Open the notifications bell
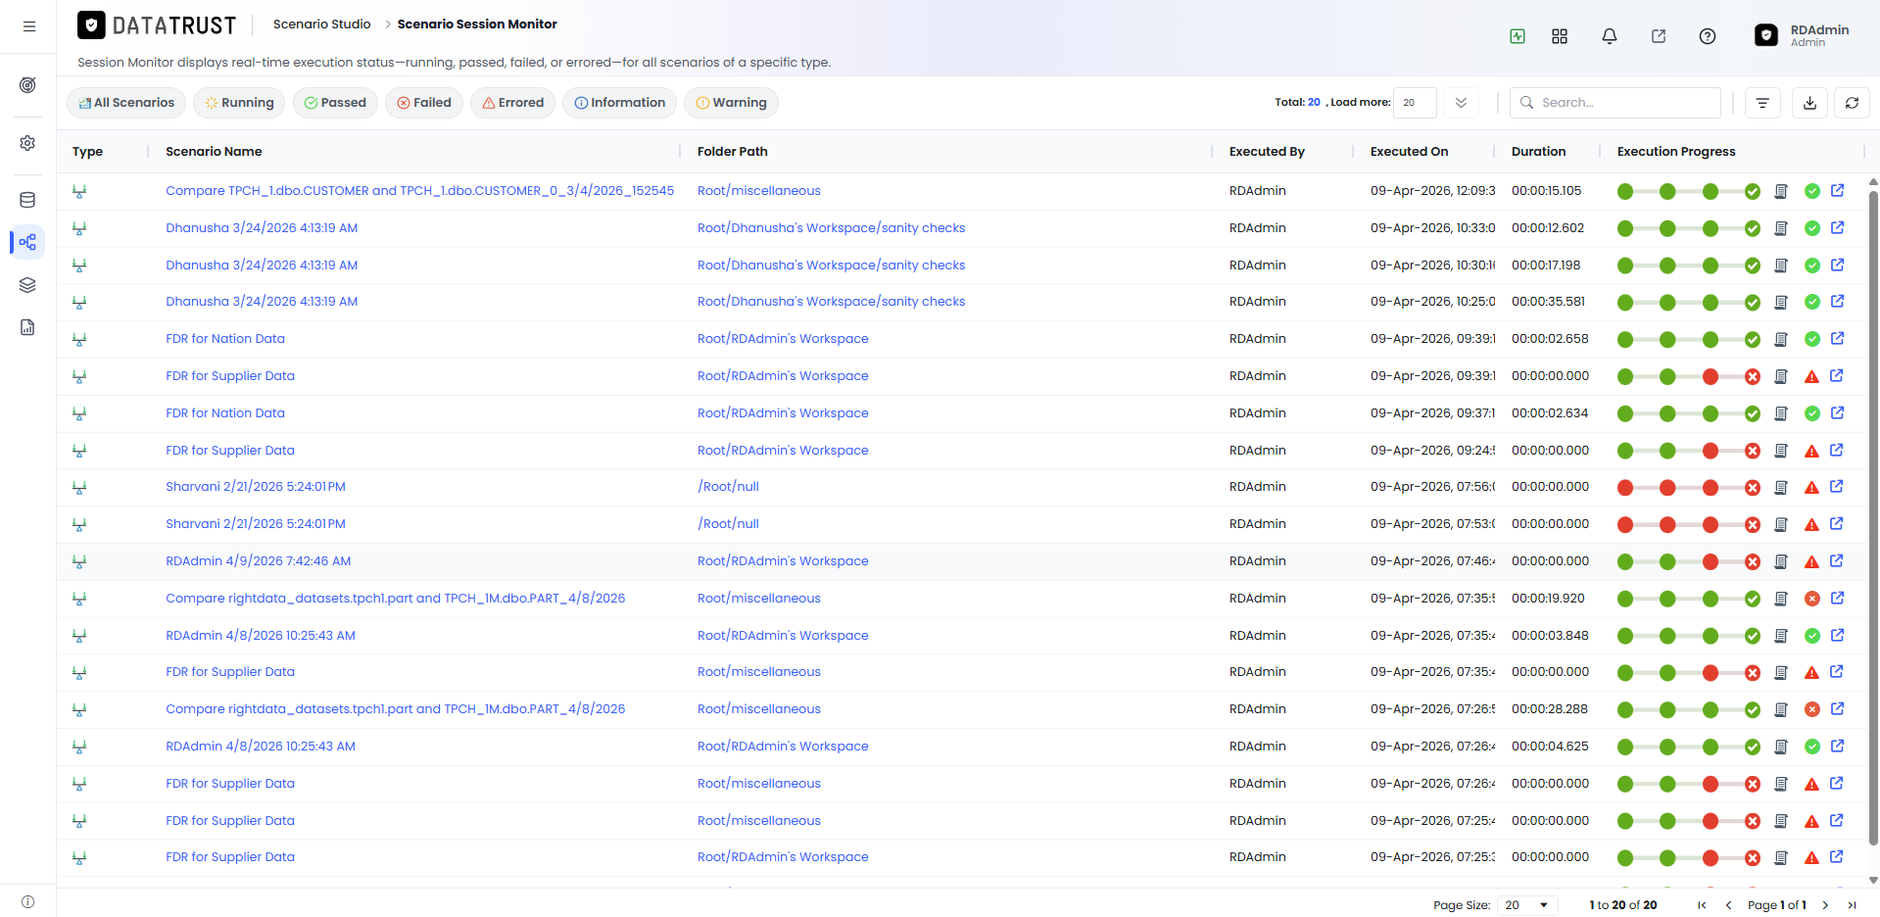This screenshot has width=1880, height=917. point(1610,36)
